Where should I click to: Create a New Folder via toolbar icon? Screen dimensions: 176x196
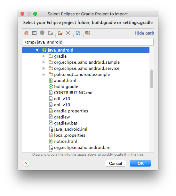pos(60,33)
